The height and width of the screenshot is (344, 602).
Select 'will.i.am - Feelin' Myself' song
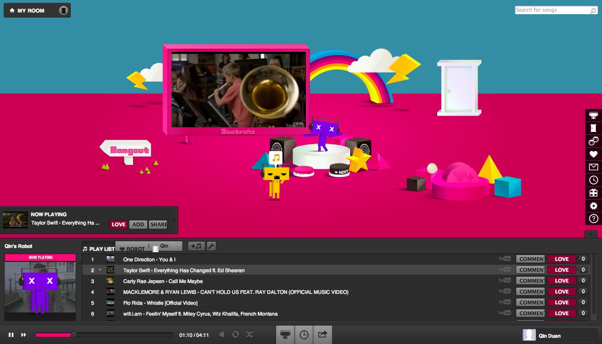tap(200, 314)
